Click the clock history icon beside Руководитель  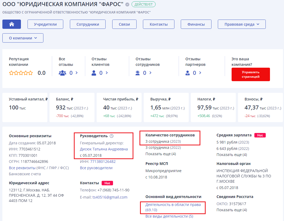click(x=111, y=136)
